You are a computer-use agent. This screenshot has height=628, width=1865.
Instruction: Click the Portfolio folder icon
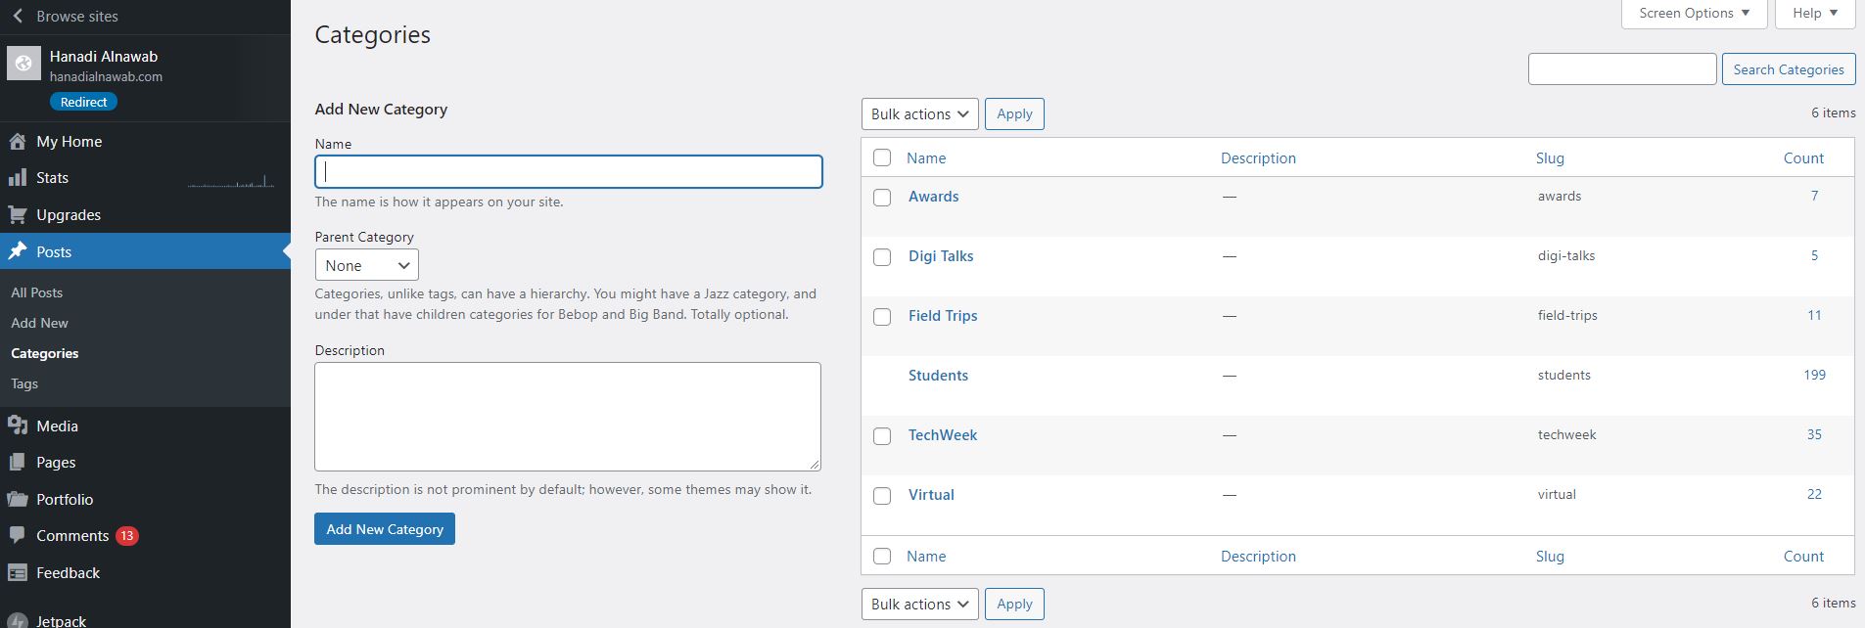coord(18,500)
